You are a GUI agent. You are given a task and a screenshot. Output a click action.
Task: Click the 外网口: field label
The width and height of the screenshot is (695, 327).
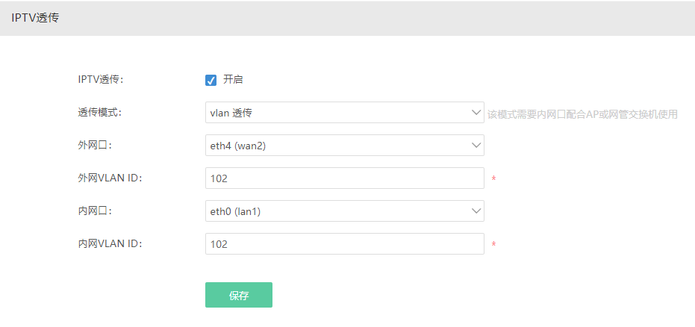pyautogui.click(x=95, y=146)
